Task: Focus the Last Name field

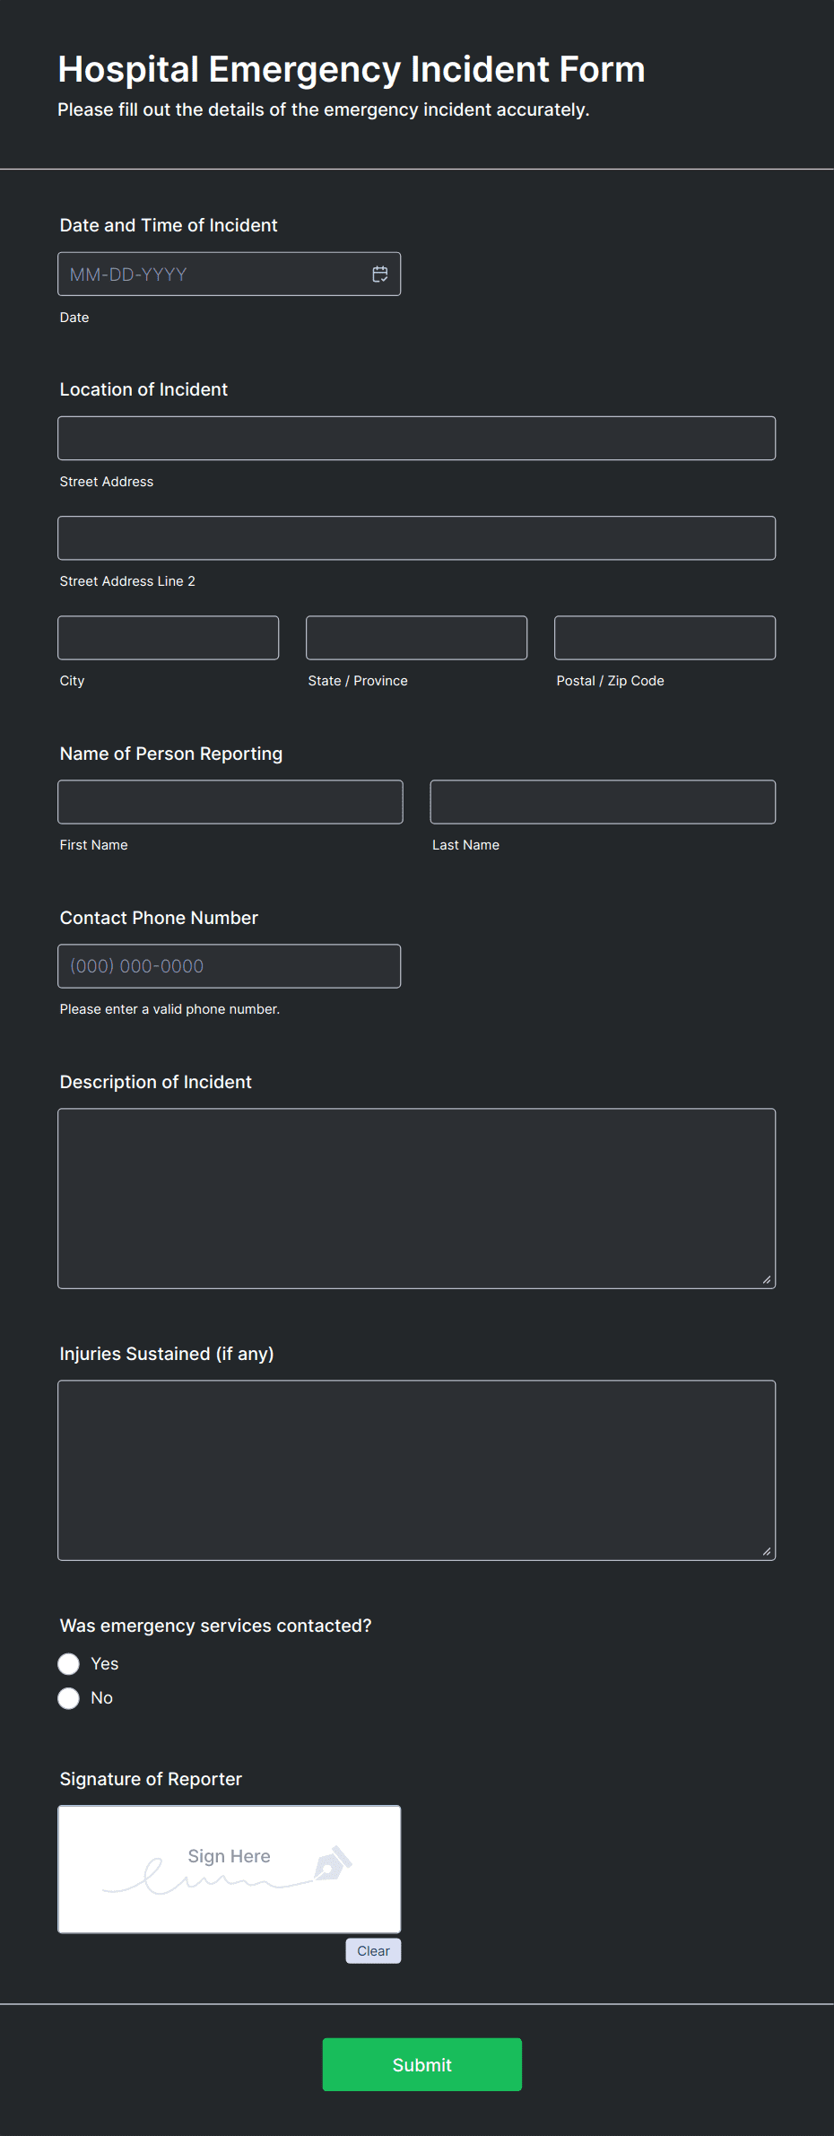Action: [603, 802]
